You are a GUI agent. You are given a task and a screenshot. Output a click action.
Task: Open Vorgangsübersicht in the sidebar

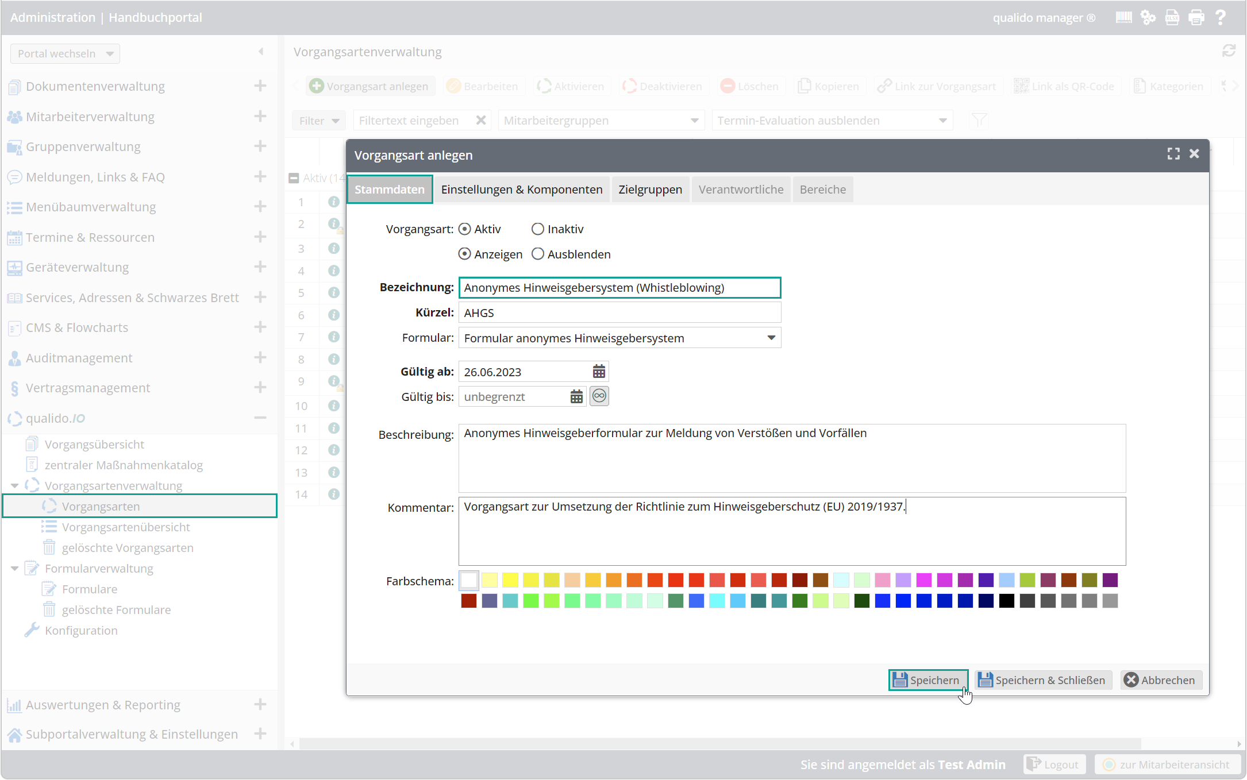click(x=94, y=444)
